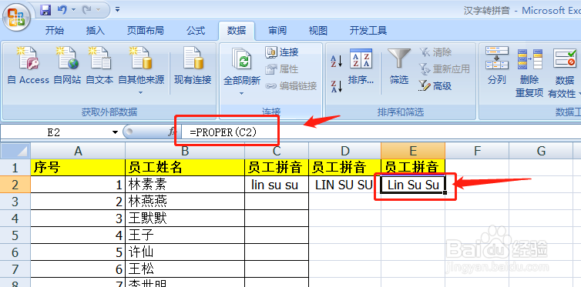Click 清除 filter button
This screenshot has height=287, width=581.
pyautogui.click(x=435, y=52)
